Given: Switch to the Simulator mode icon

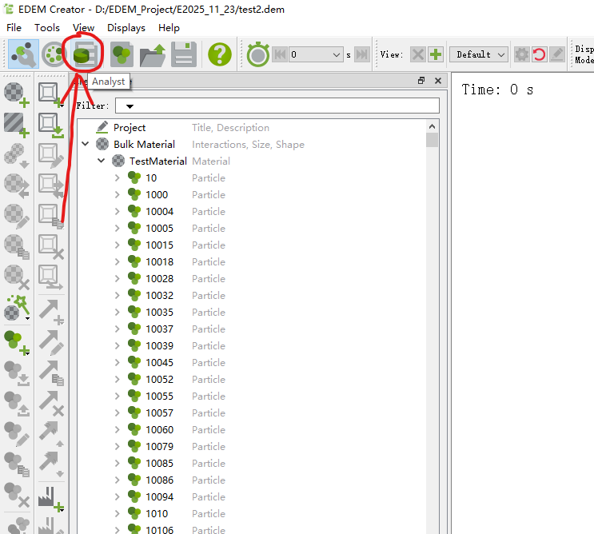Looking at the screenshot, I should click(54, 54).
